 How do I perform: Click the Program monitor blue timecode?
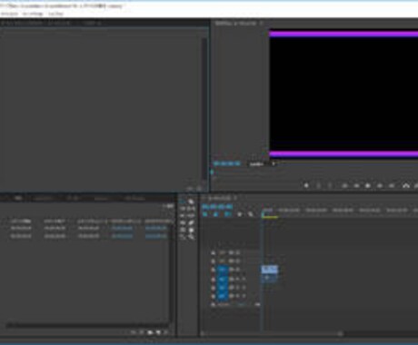tap(226, 163)
